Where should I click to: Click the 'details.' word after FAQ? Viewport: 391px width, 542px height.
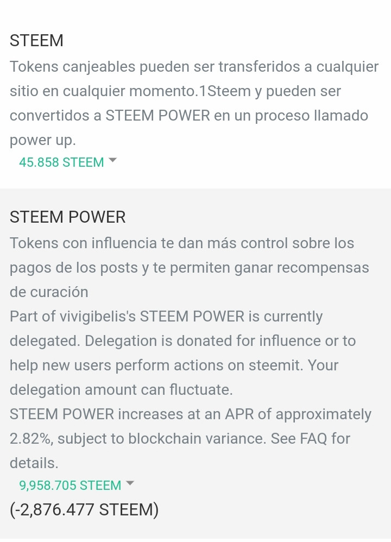pos(34,463)
